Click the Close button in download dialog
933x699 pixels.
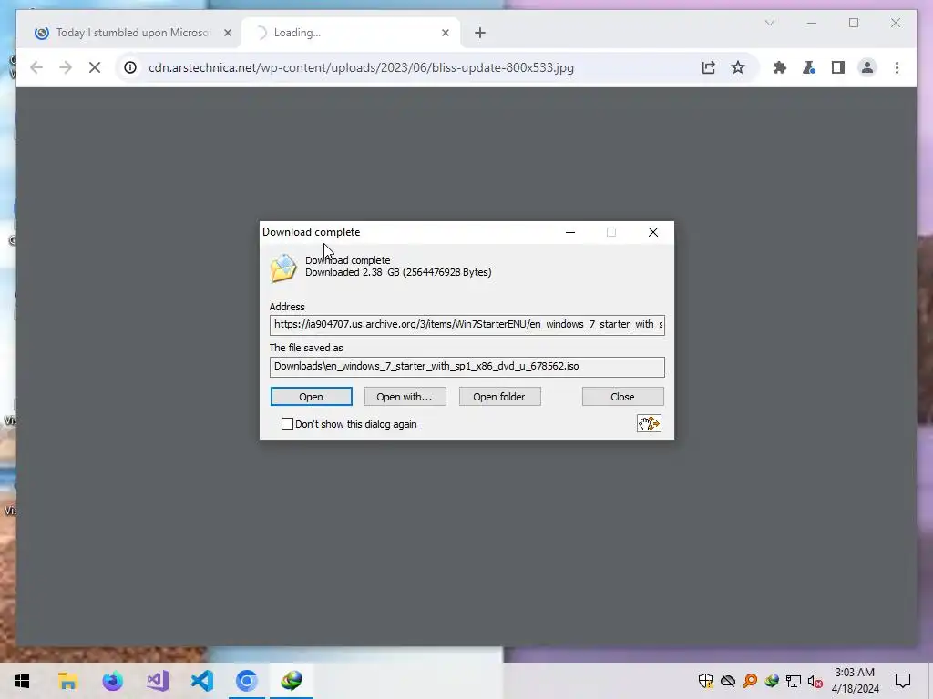tap(622, 397)
